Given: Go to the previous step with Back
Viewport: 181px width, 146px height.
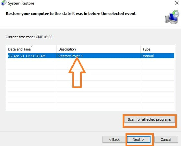Looking at the screenshot, I should tap(114, 140).
